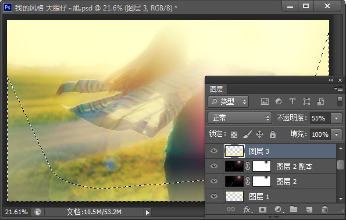The image size is (346, 220).
Task: Select the 图层 2 副本 layer thumbnail
Action: 234,166
